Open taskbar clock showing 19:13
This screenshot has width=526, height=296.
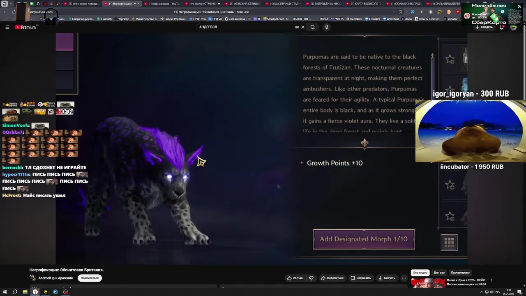point(508,291)
